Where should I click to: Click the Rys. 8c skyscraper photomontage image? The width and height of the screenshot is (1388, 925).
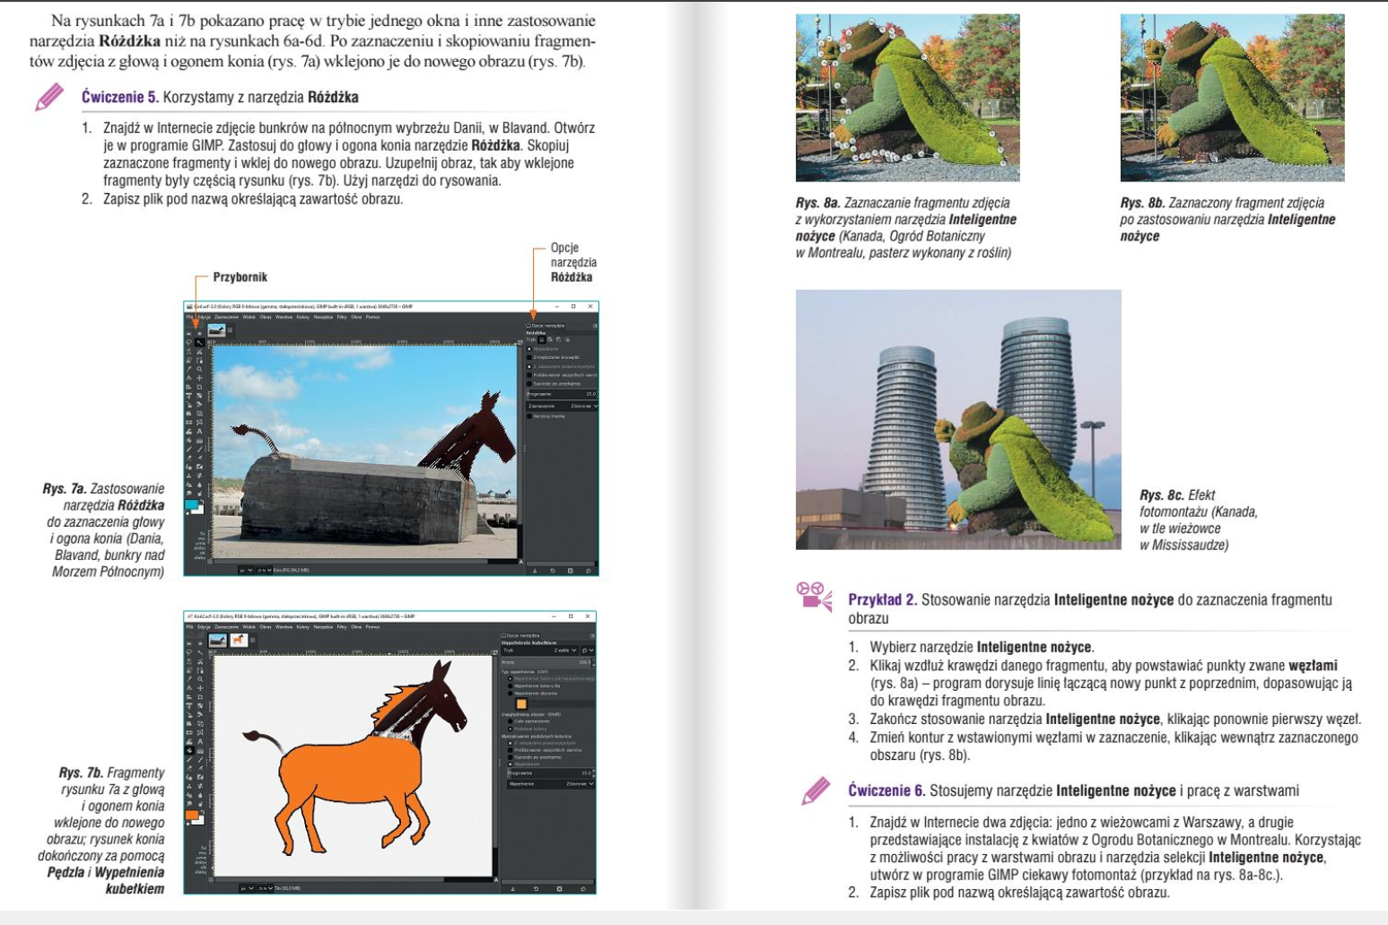(x=958, y=419)
